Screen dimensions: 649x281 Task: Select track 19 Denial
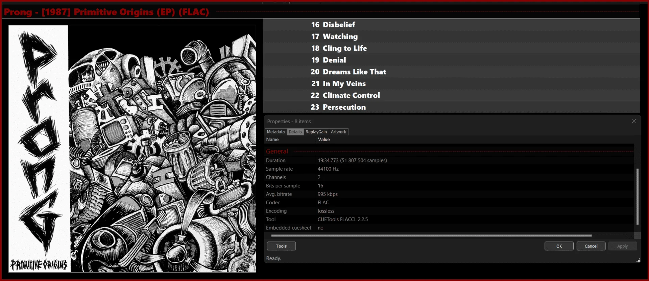(x=452, y=60)
